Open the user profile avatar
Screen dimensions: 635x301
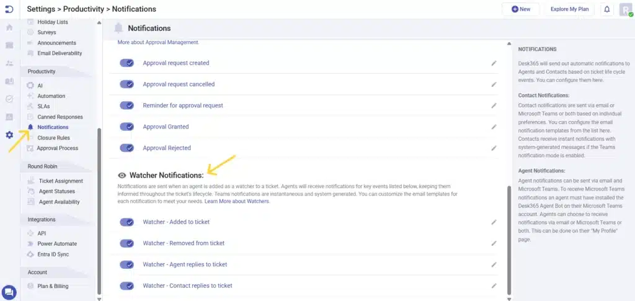coord(625,9)
